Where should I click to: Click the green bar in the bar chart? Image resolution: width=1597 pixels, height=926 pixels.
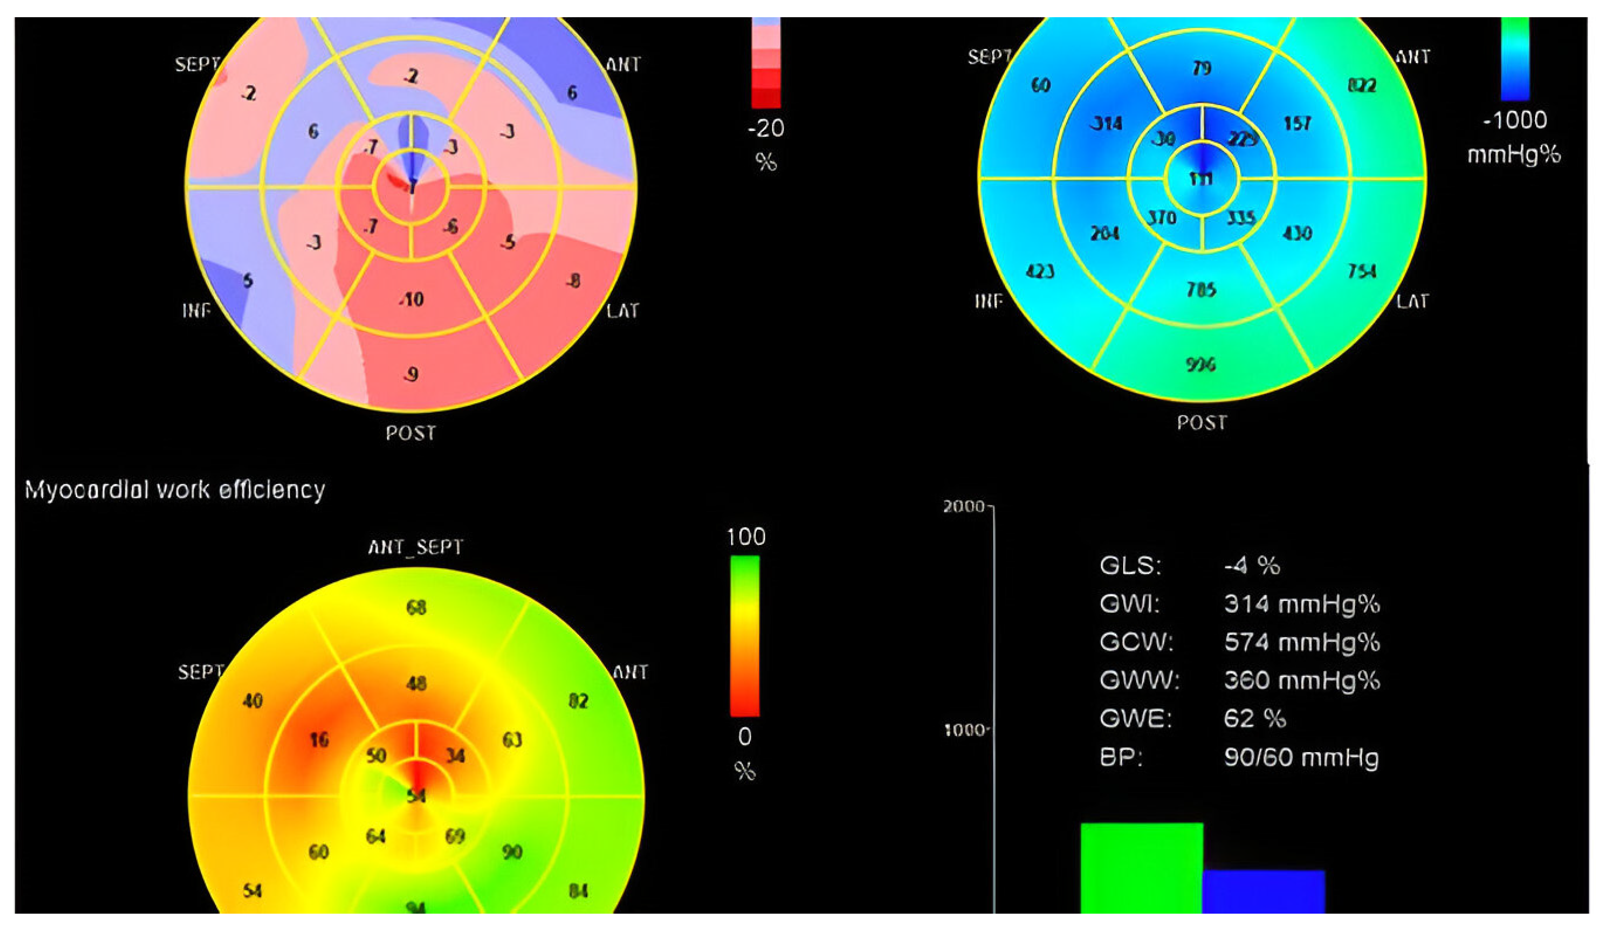[1141, 868]
